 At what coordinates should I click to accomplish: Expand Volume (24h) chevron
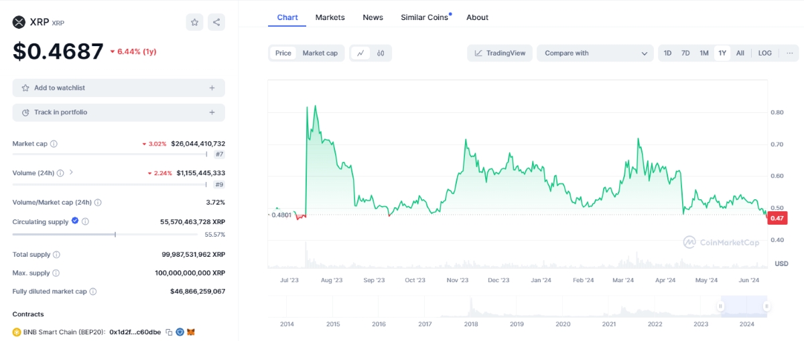tap(72, 173)
